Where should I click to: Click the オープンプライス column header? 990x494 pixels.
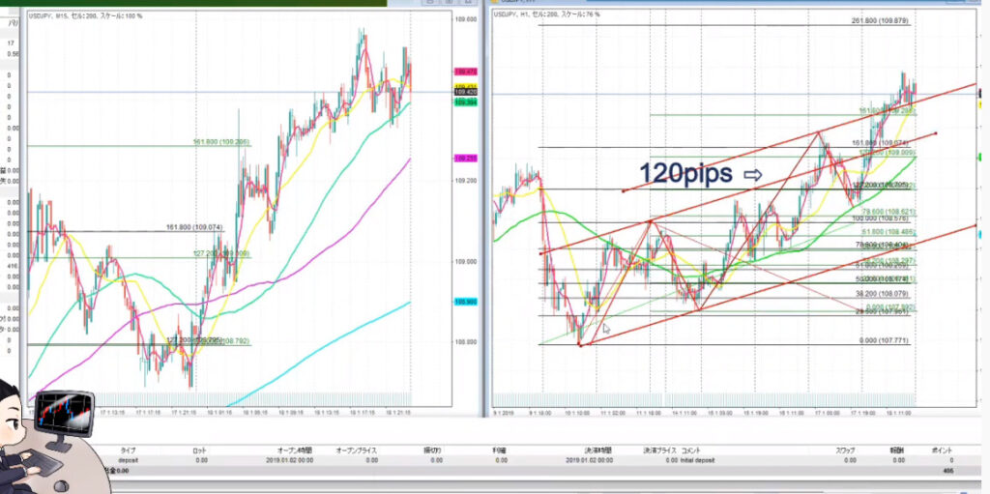point(357,451)
